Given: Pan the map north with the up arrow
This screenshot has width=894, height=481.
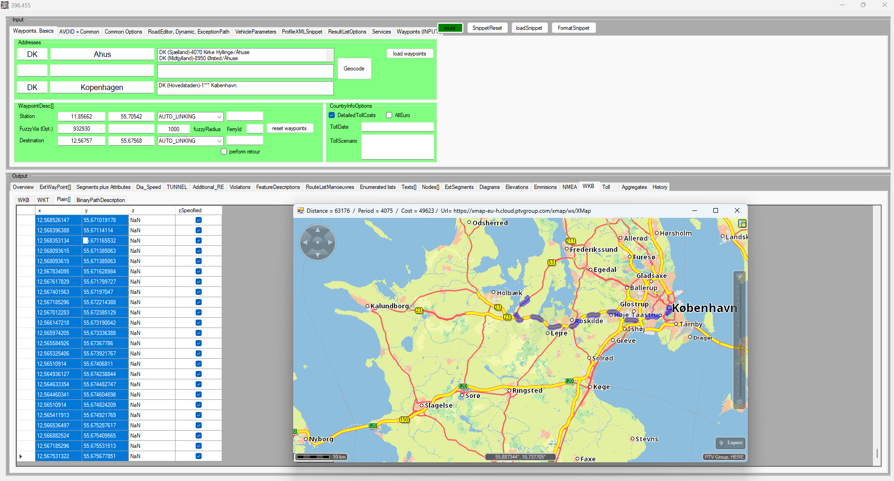Looking at the screenshot, I should (317, 230).
